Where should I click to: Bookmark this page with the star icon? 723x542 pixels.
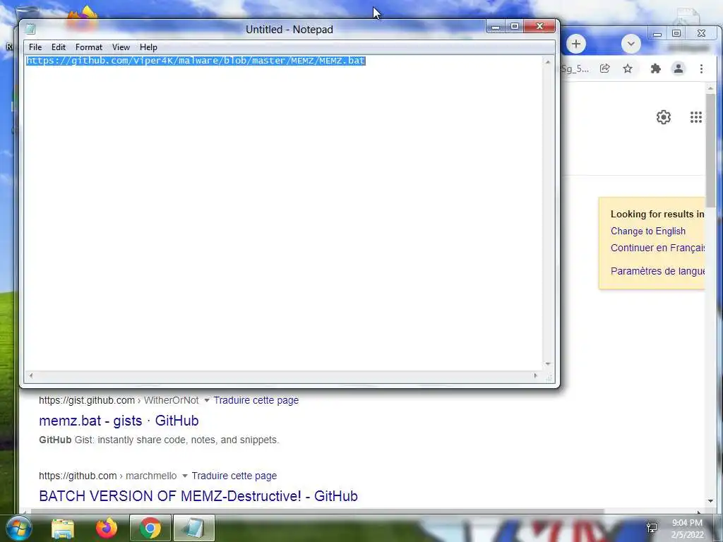628,68
